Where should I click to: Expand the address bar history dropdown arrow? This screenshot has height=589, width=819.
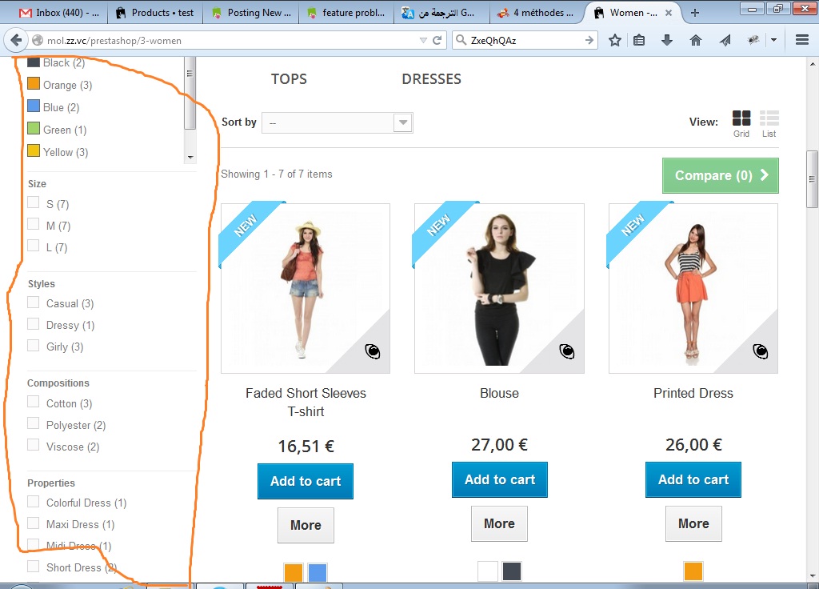click(x=423, y=40)
